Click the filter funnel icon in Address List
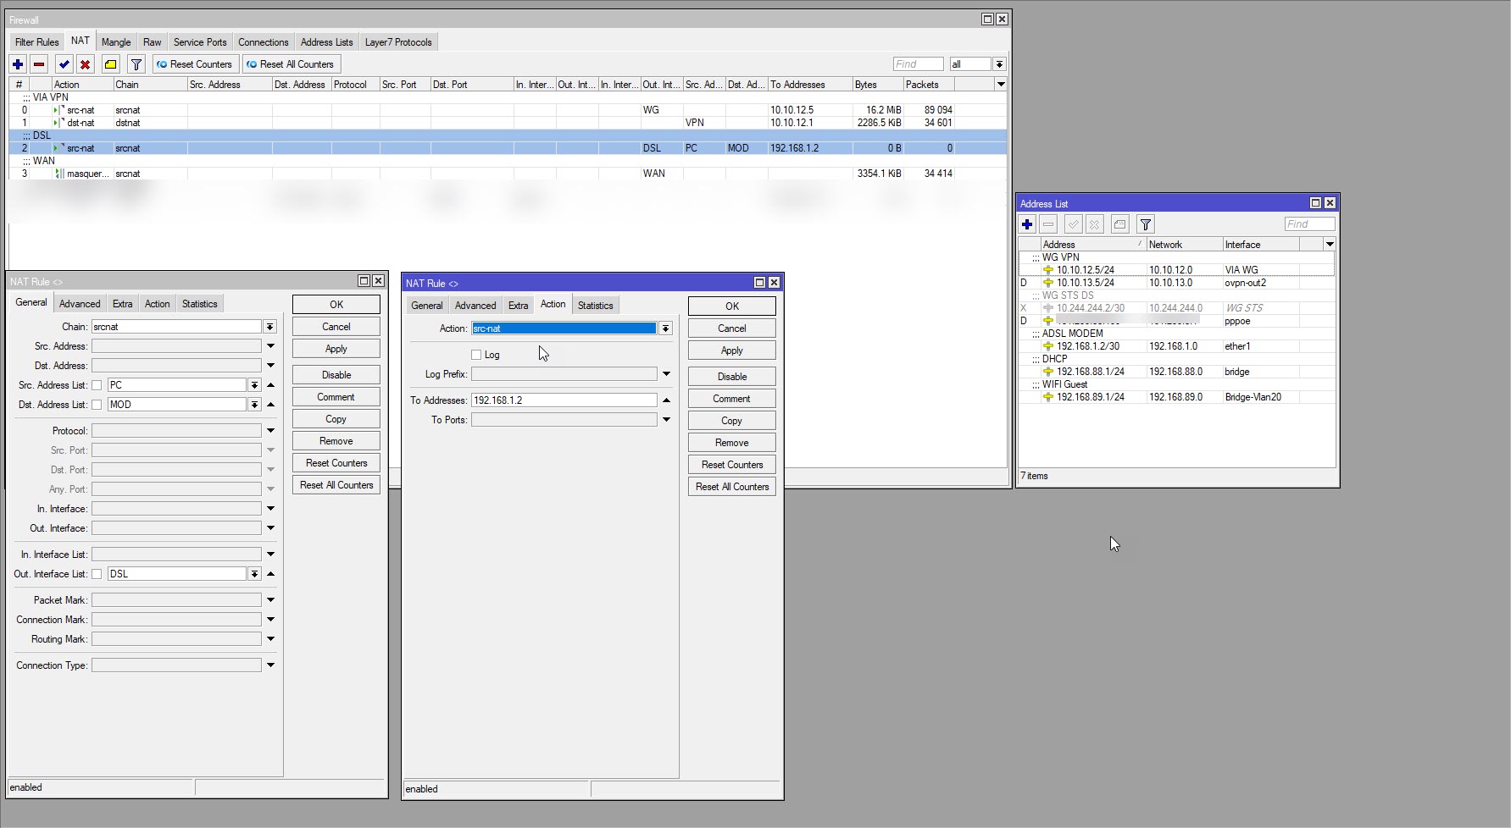 coord(1145,224)
